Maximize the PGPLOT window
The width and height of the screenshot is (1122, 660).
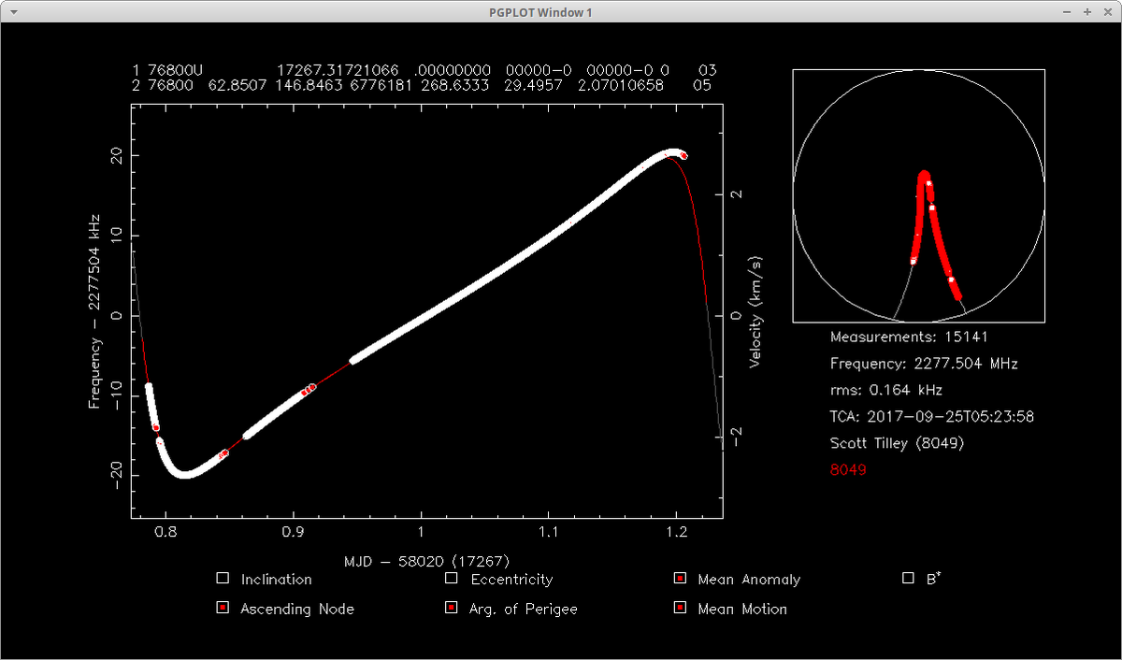tap(1087, 12)
